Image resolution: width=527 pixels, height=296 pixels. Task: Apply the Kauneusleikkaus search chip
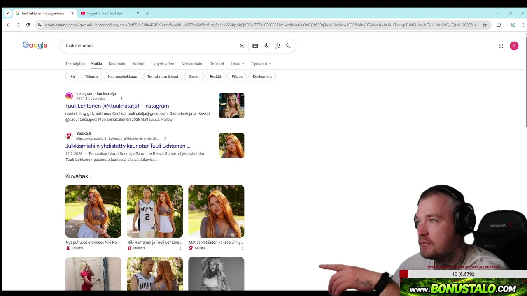[122, 76]
